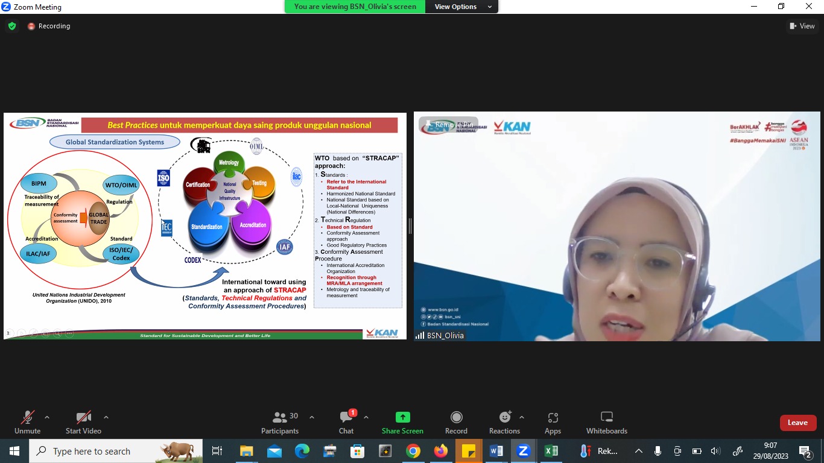
Task: Show hidden system tray icons
Action: click(639, 451)
